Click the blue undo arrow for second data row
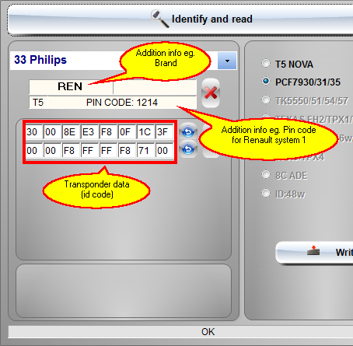 (188, 149)
